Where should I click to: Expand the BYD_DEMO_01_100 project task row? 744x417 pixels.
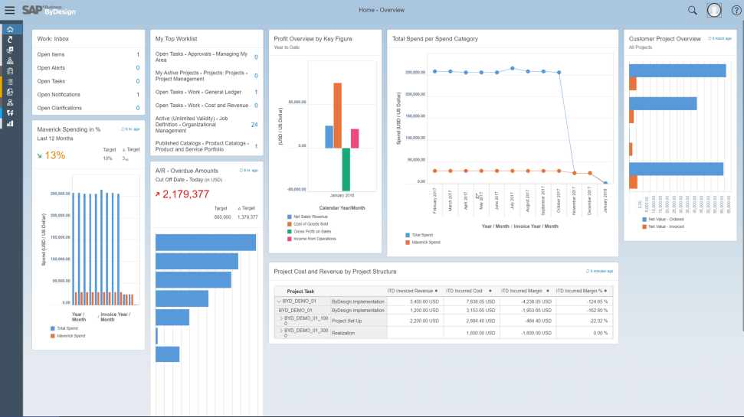pos(281,318)
